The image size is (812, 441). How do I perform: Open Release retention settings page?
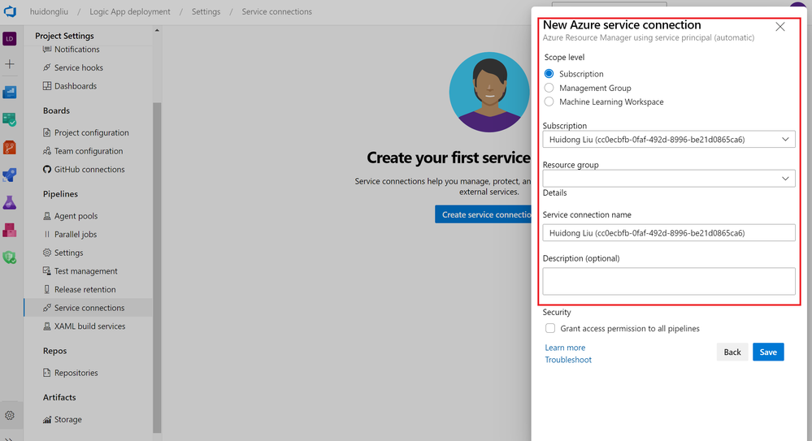85,289
